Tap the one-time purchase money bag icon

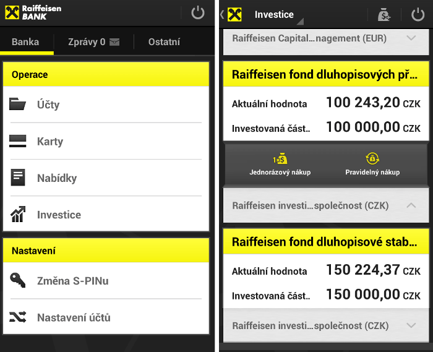click(280, 159)
